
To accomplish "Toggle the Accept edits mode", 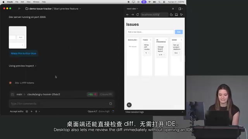I will (x=17, y=112).
